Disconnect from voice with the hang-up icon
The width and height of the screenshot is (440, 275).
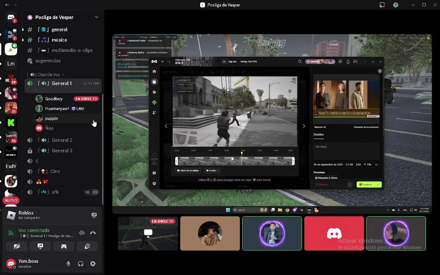(93, 233)
